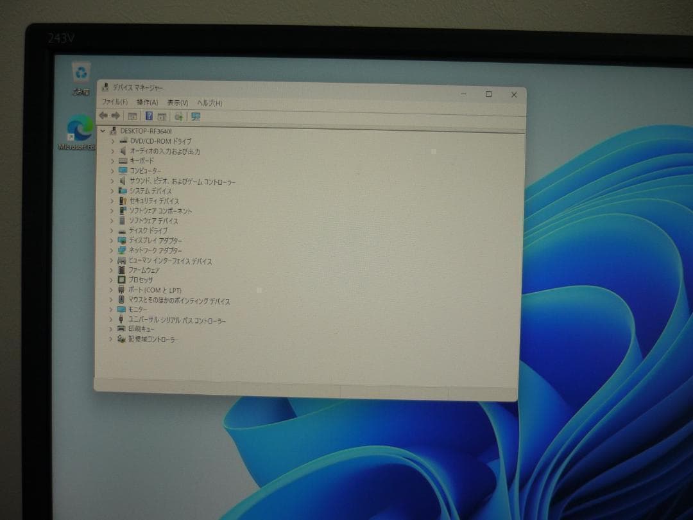This screenshot has height=520, width=693.
Task: Open the ファイル(F) menu
Action: 114,101
